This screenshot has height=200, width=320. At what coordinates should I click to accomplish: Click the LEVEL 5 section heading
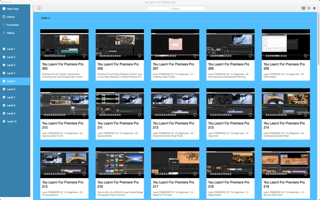click(45, 18)
